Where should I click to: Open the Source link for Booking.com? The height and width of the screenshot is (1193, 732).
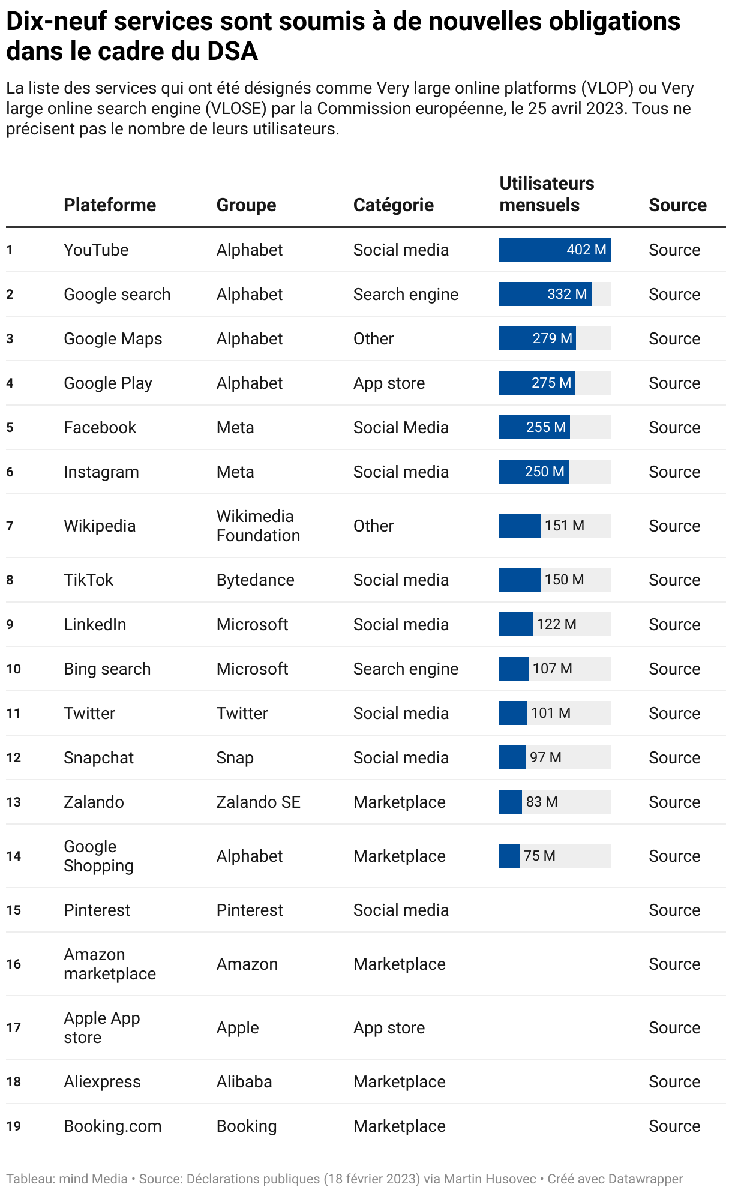(x=674, y=1126)
